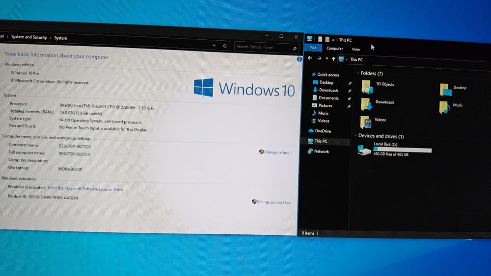This screenshot has height=276, width=491.
Task: Click 430 GB free of 465 GB text
Action: (390, 154)
